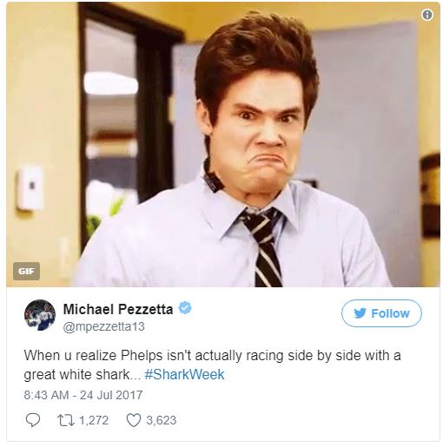443x447 pixels.
Task: Open Michael Pezzetta's profile avatar
Action: 40,315
